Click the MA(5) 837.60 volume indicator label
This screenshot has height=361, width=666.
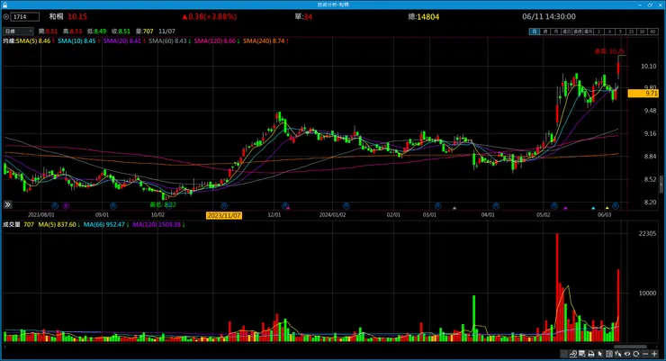tap(57, 225)
